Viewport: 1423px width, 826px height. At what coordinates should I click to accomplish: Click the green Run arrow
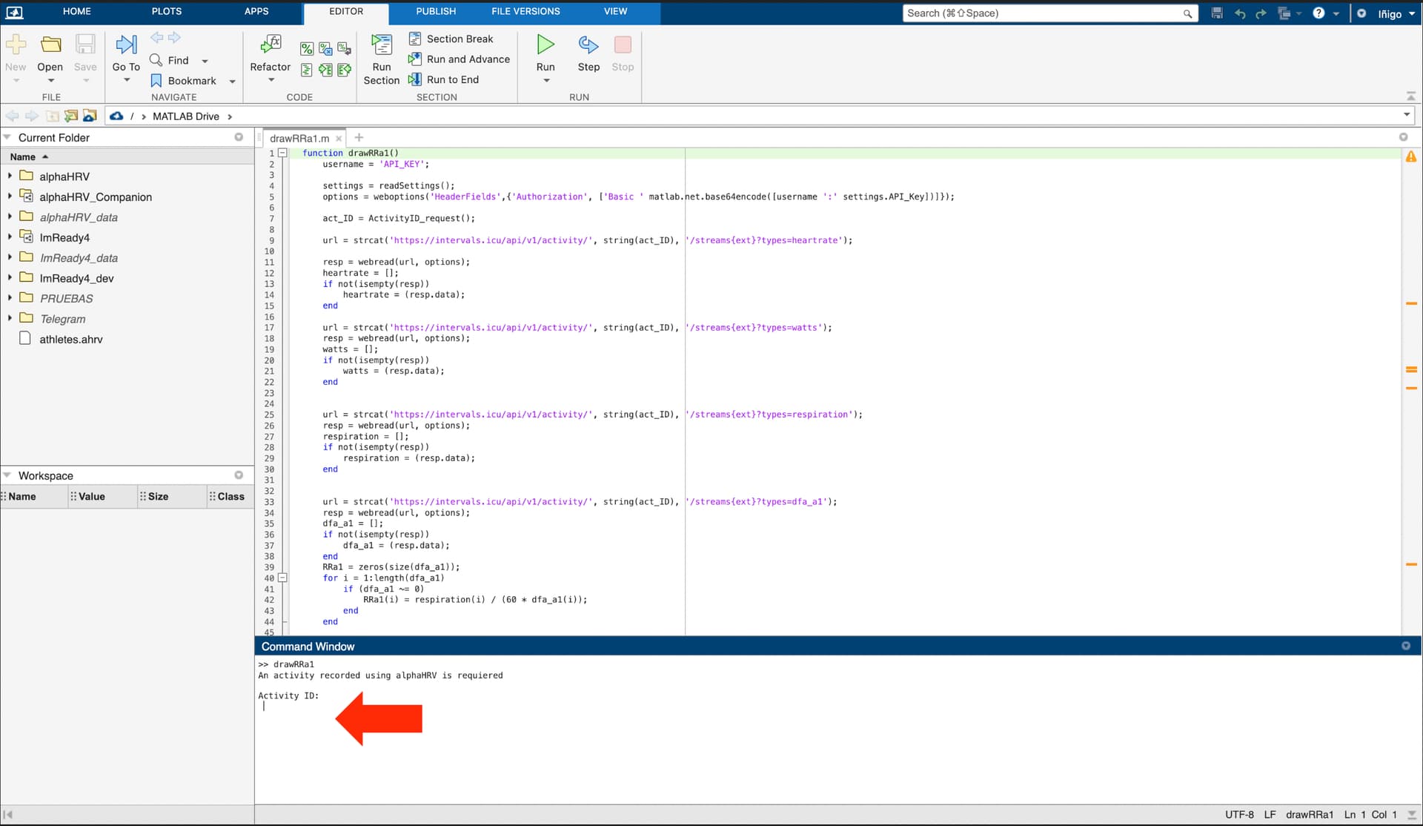[545, 44]
